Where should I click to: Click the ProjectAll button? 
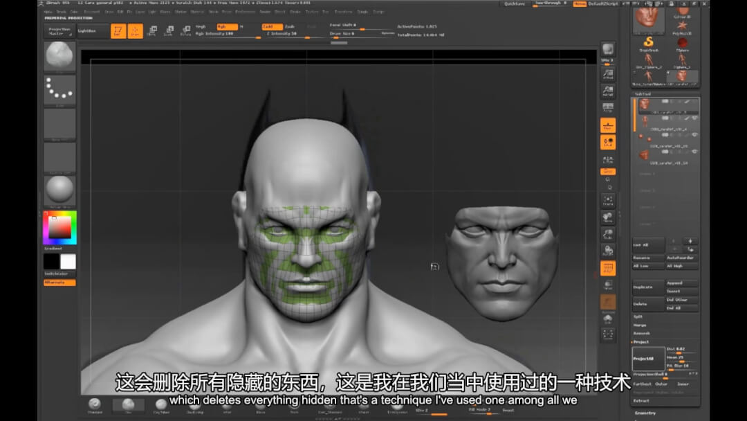[x=648, y=359]
